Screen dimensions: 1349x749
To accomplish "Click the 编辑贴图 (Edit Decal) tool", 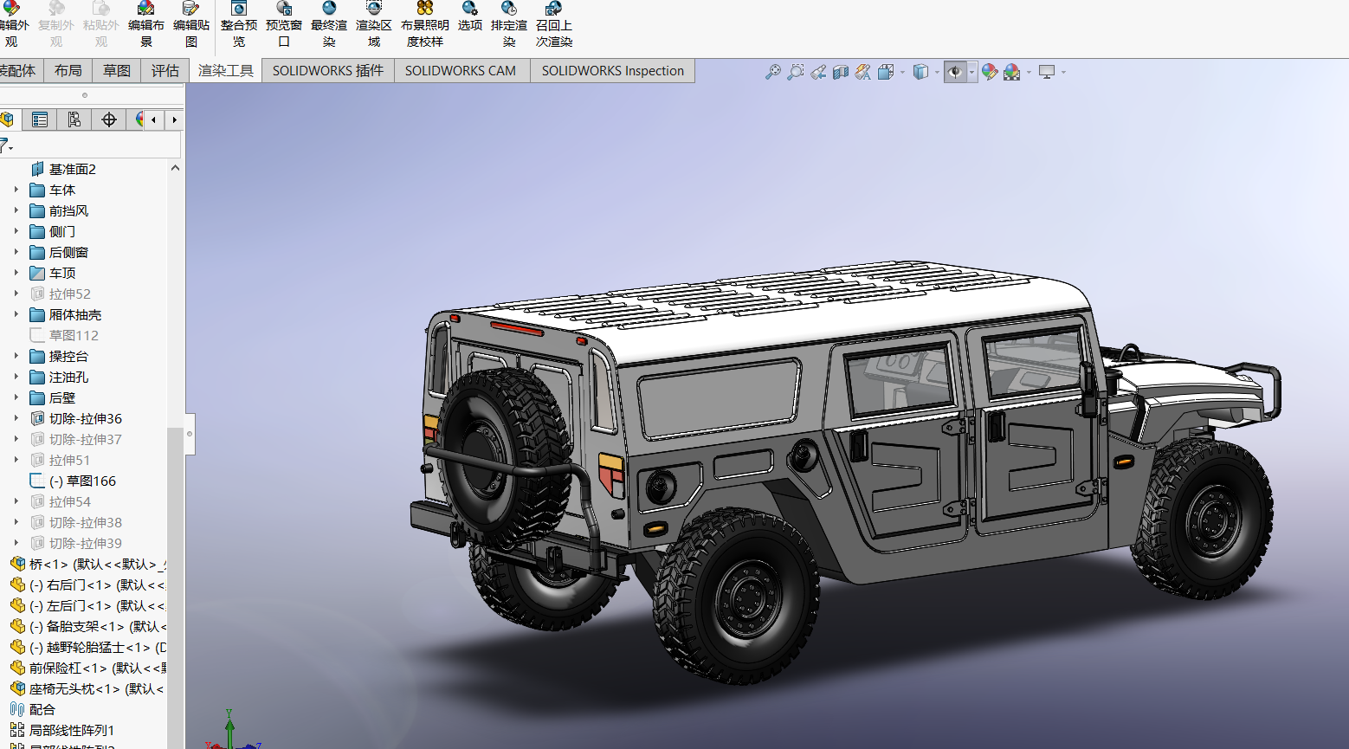I will point(191,24).
